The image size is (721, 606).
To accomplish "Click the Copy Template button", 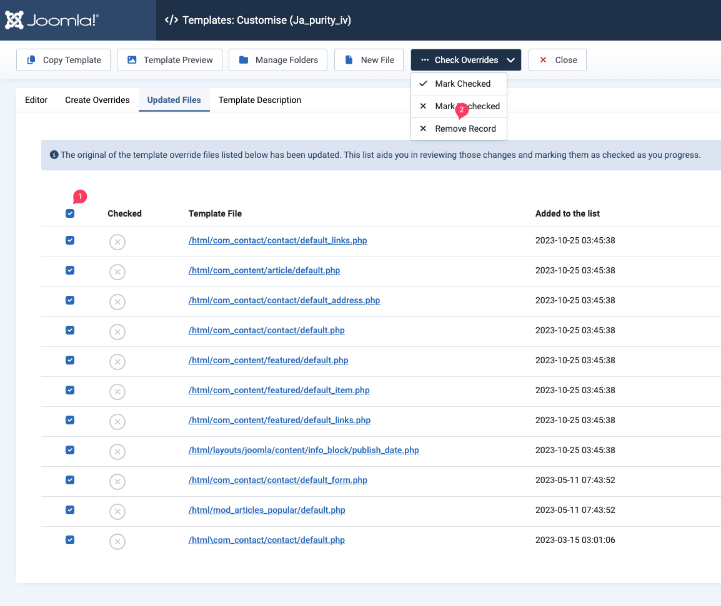I will tap(63, 60).
